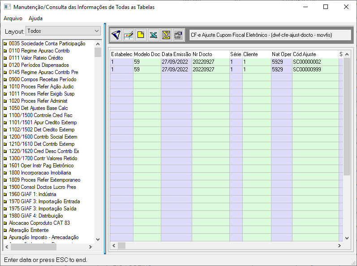Screen dimensions: 357x266
Task: Click folder icon beside 1010 Proces Refer Ação Judic
Action: tap(5, 87)
